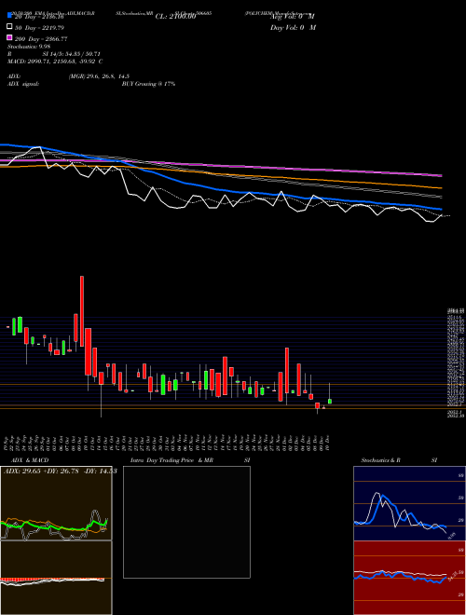This screenshot has height=615, width=466.
Task: Click the 'Intra Day Trading Price & MRSI' title
Action: (190, 460)
